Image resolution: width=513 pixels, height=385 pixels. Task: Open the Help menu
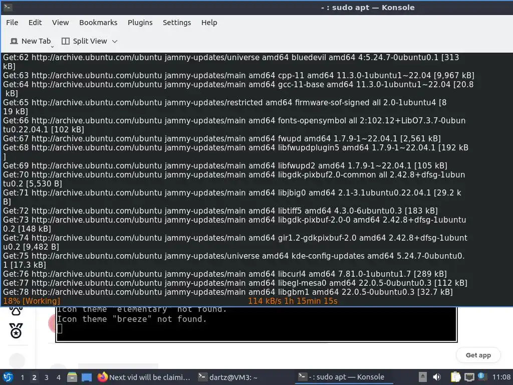point(209,23)
